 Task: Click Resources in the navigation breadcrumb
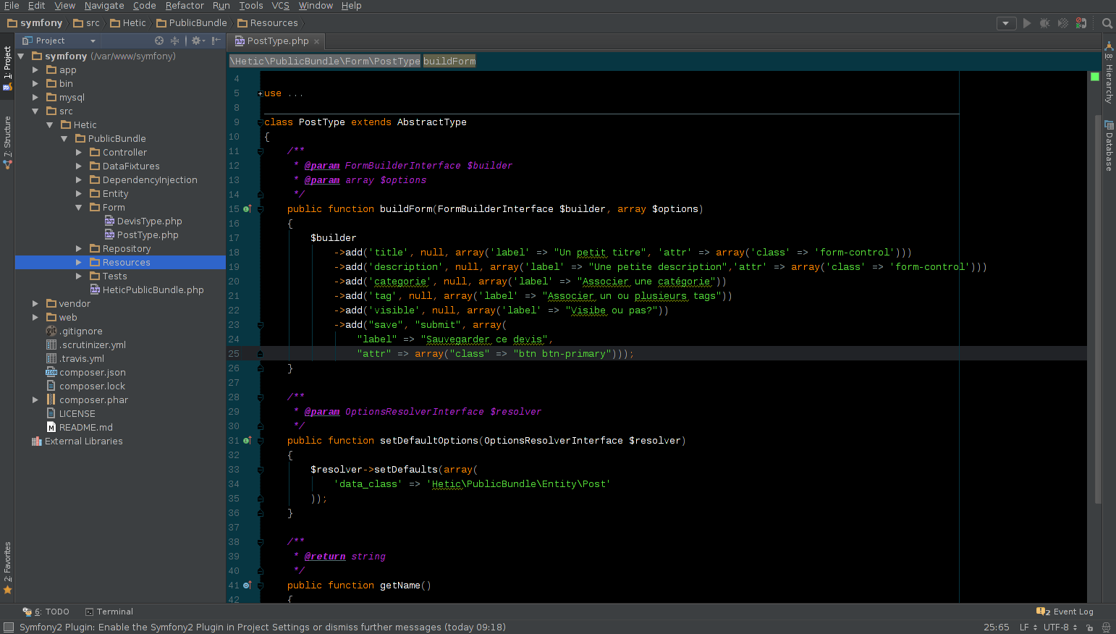pyautogui.click(x=268, y=23)
